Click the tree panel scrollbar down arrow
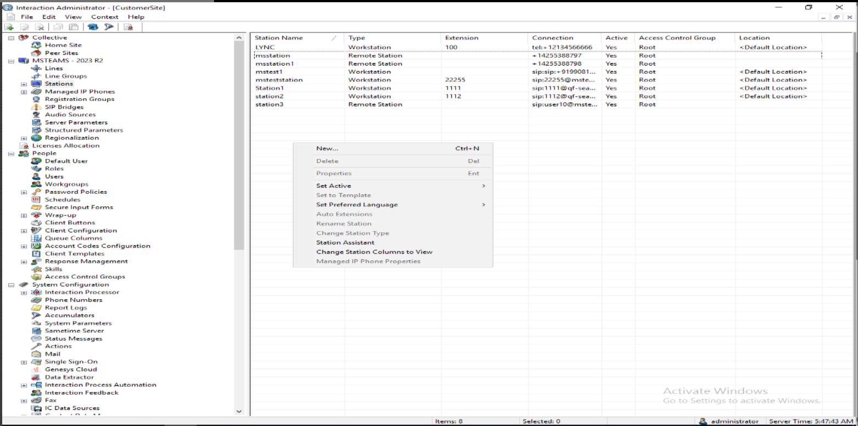The width and height of the screenshot is (858, 426). (x=238, y=411)
